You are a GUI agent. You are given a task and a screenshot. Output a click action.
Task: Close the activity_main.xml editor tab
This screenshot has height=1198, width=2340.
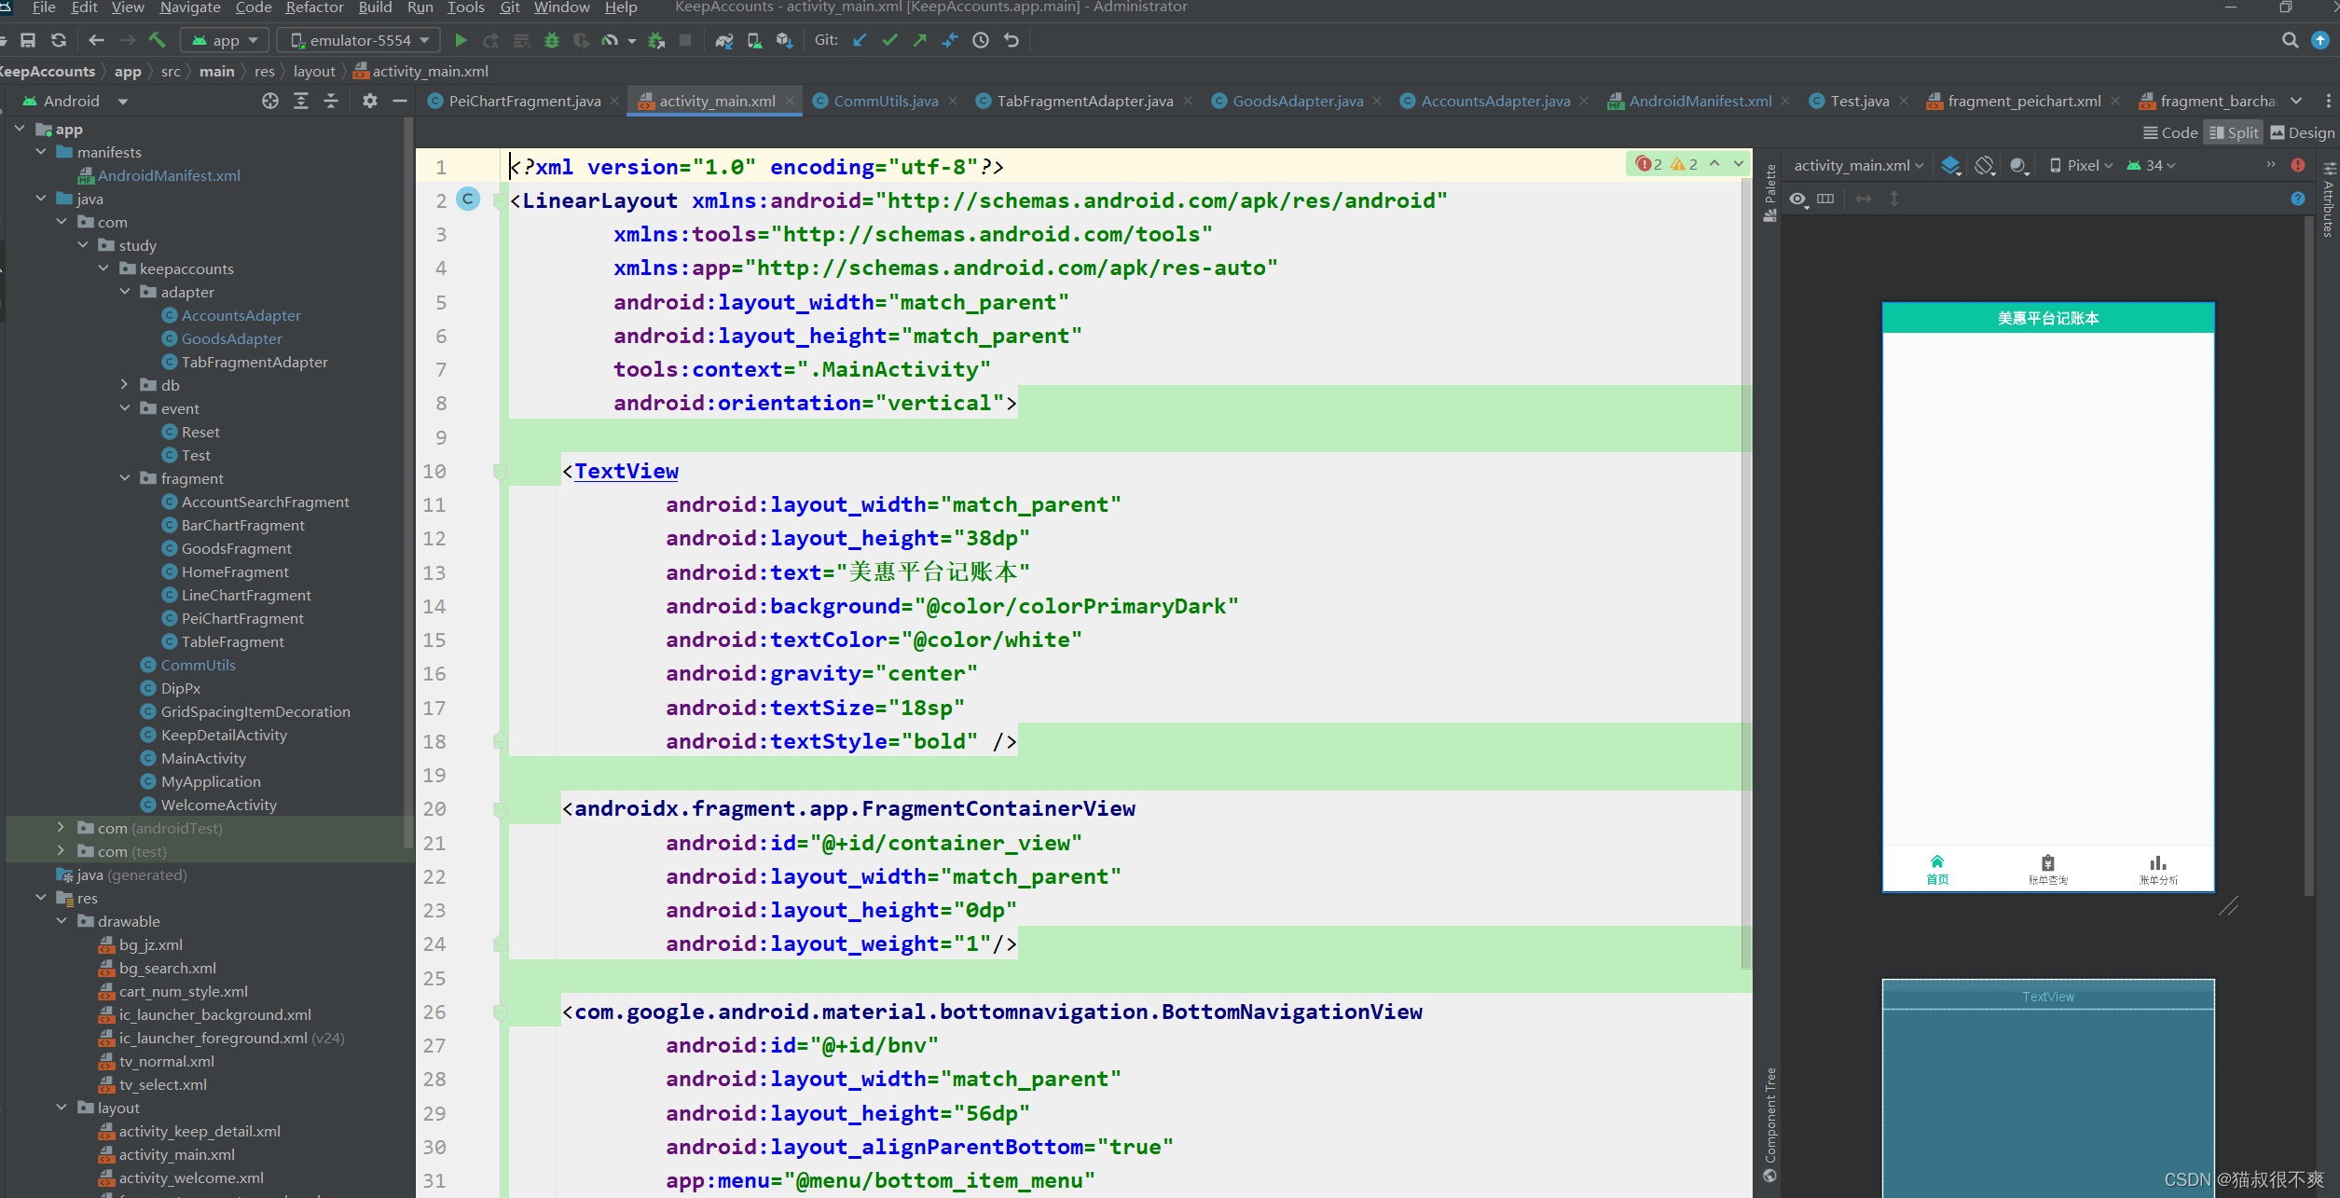790,101
